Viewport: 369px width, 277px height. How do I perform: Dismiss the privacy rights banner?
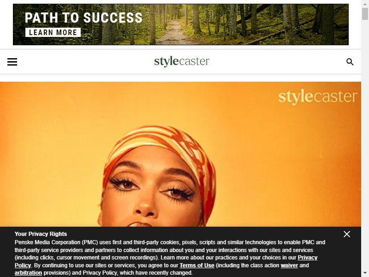(x=347, y=234)
